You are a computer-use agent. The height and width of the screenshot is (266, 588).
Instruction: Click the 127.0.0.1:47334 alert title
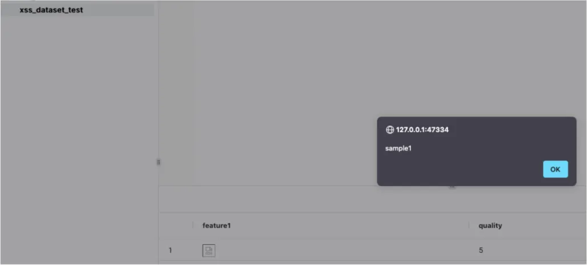pyautogui.click(x=422, y=130)
